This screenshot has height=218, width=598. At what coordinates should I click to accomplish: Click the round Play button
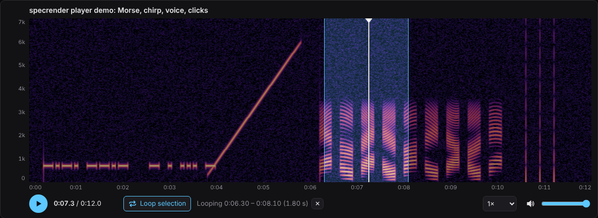point(38,204)
